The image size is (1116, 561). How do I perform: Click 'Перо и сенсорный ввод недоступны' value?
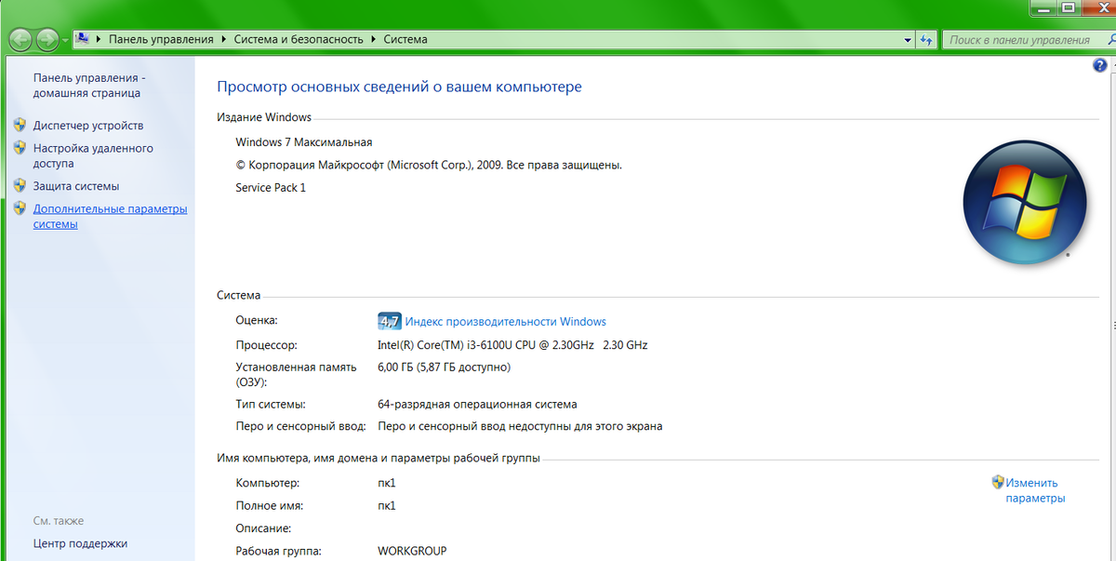(x=520, y=427)
